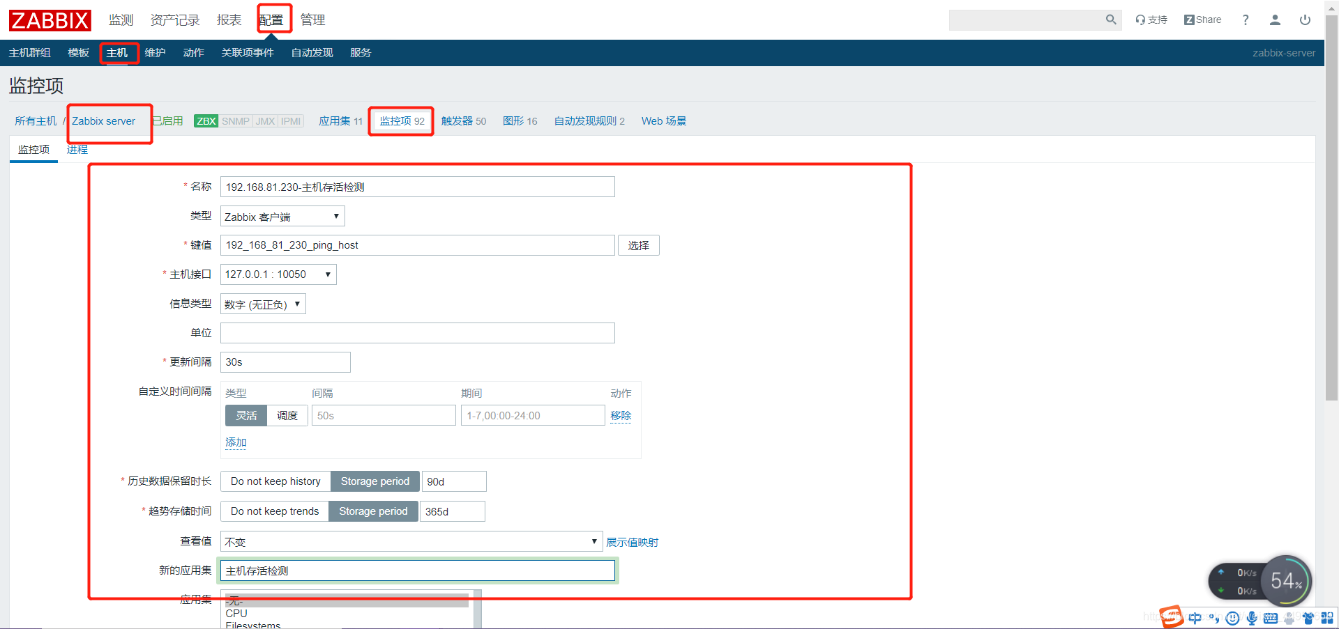Click the 选择 key button
The image size is (1339, 629).
[638, 245]
